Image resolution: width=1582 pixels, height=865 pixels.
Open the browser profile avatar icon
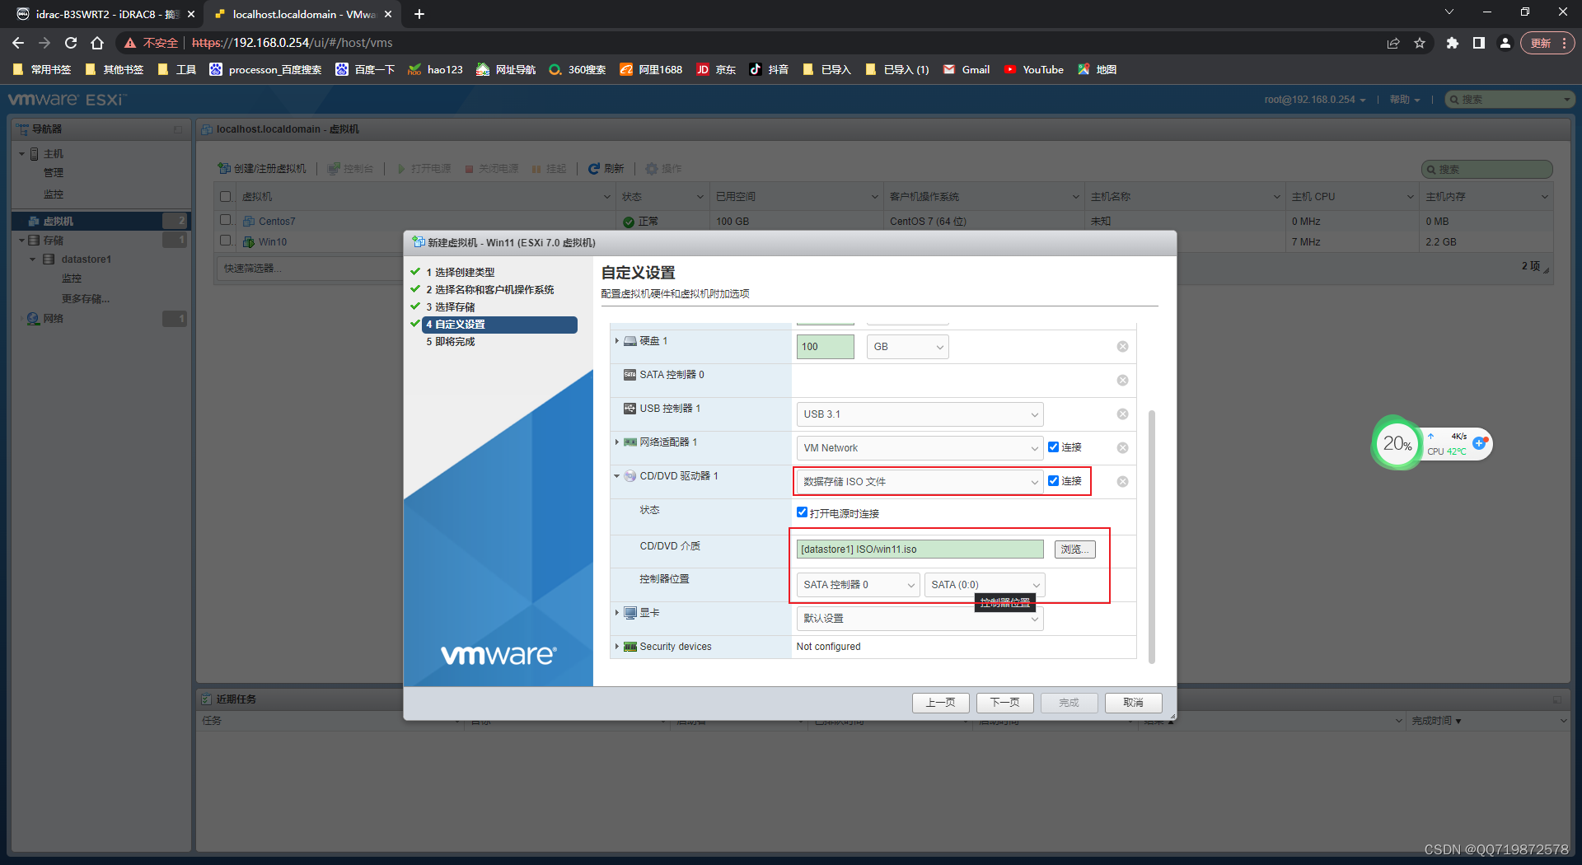click(x=1505, y=43)
